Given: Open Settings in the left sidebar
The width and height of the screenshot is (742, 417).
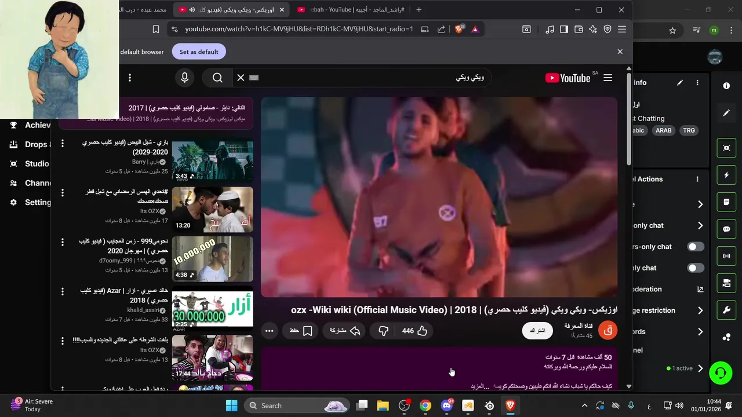Looking at the screenshot, I should tap(30, 202).
